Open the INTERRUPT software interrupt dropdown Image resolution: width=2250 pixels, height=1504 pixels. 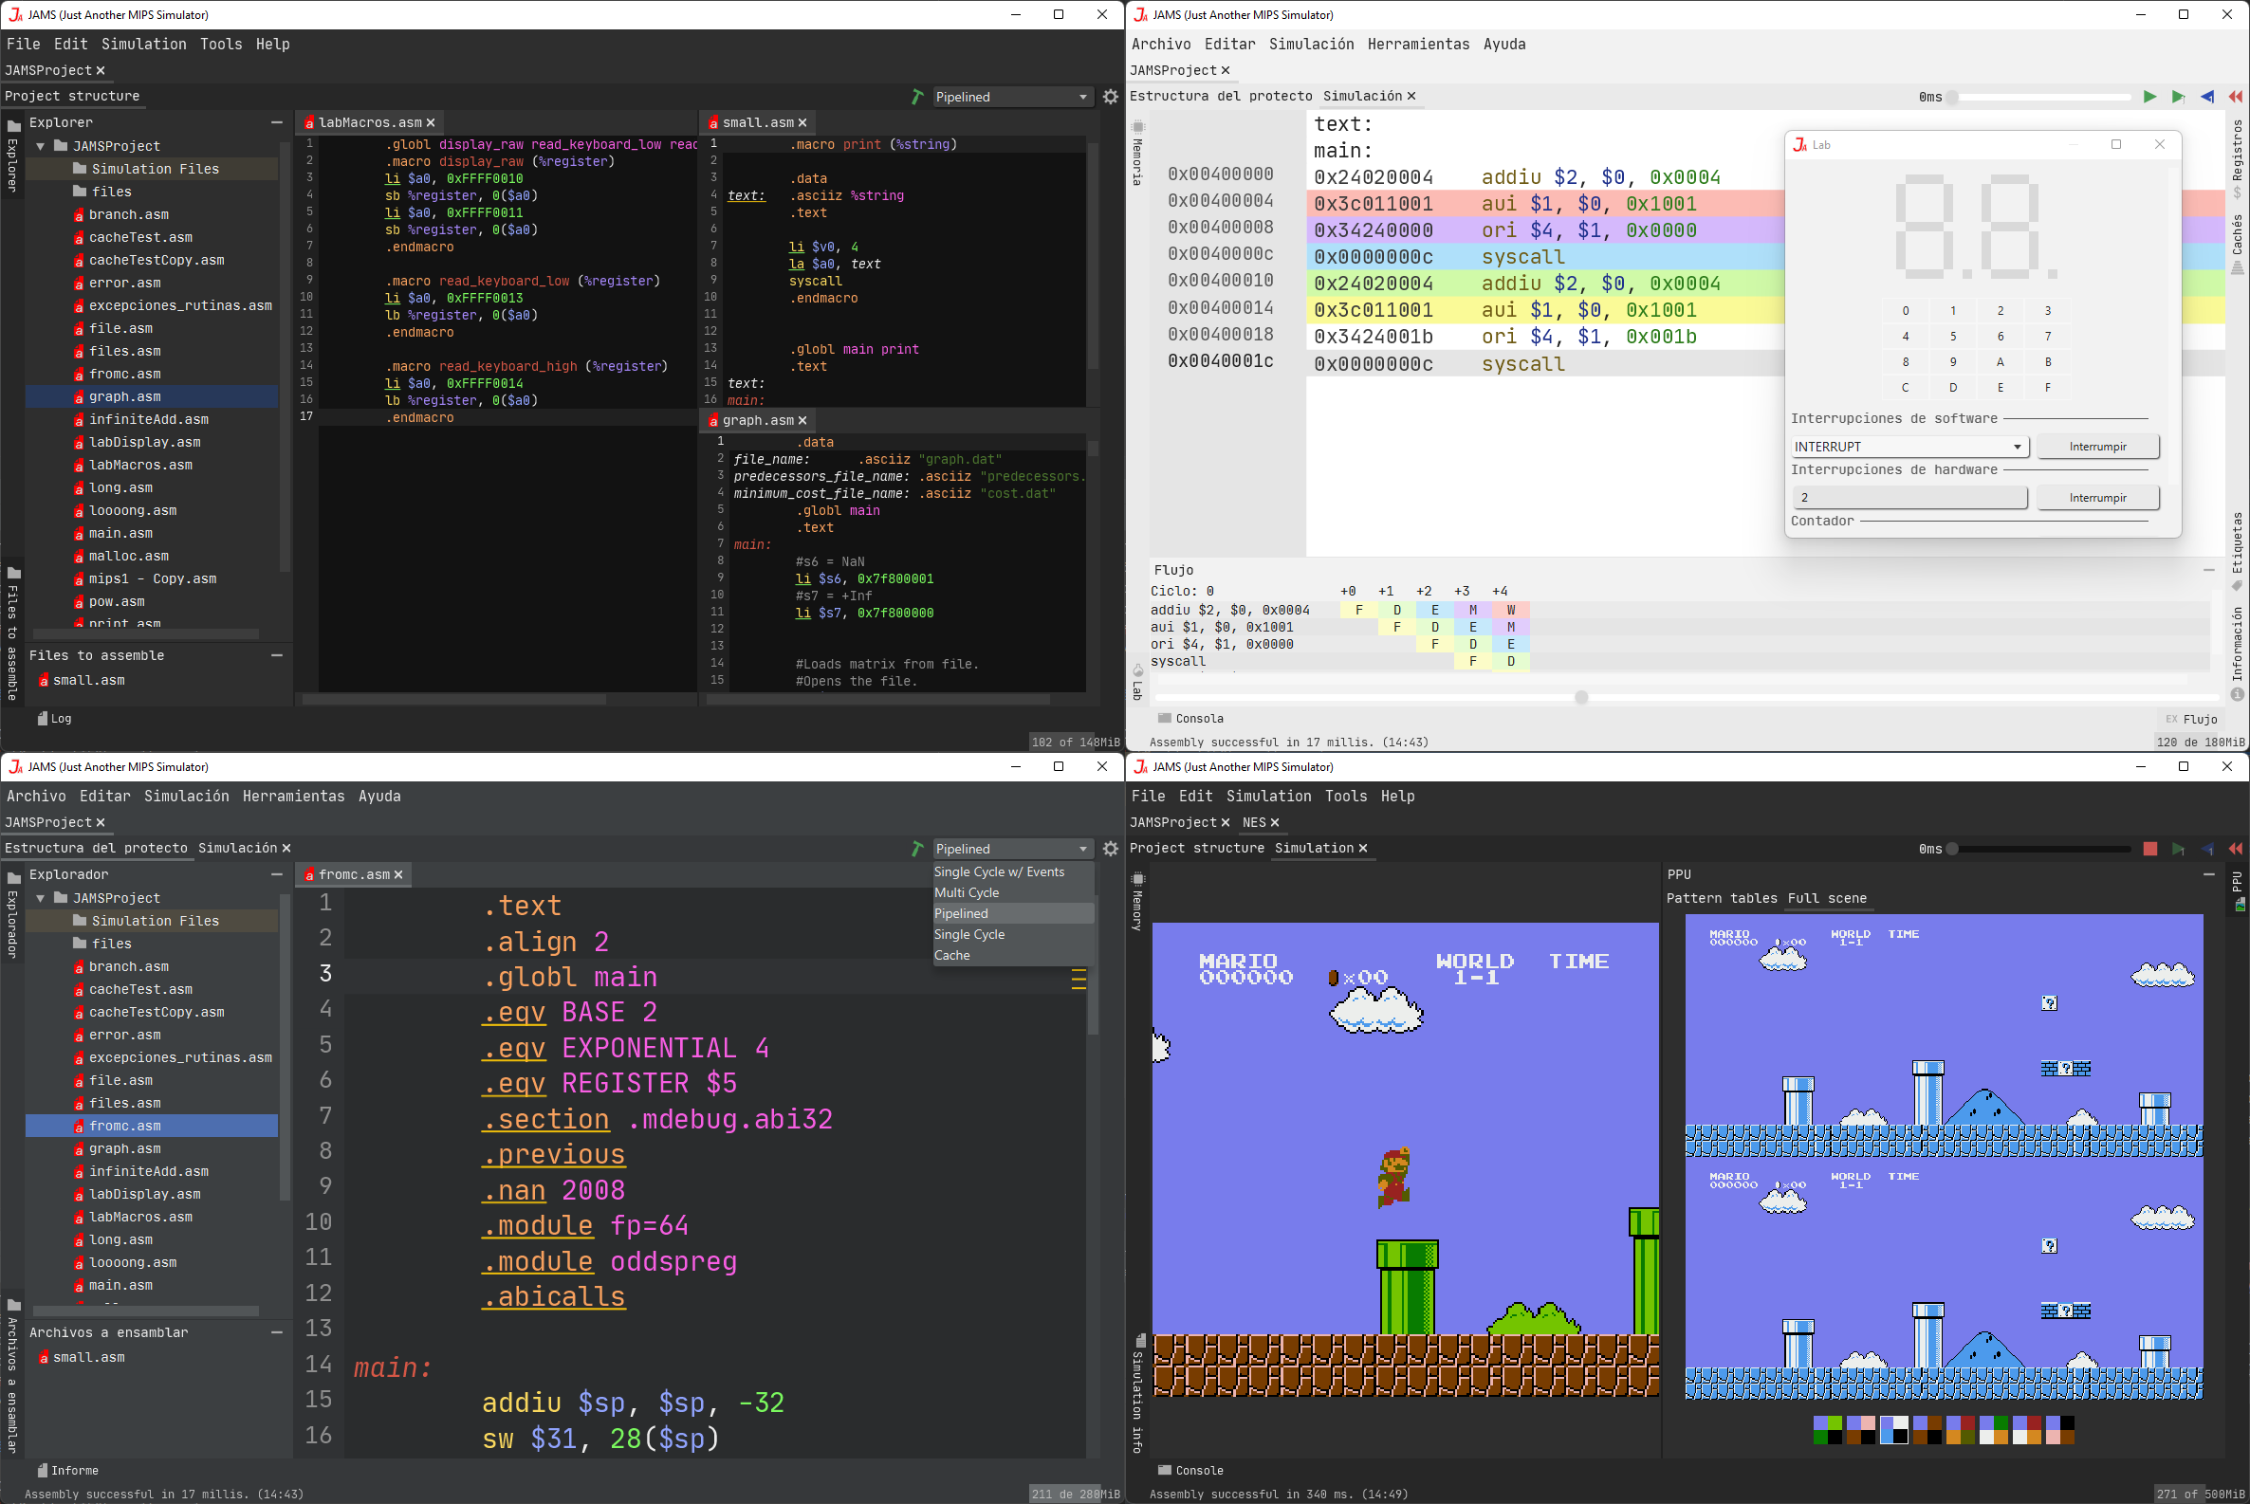[1908, 447]
